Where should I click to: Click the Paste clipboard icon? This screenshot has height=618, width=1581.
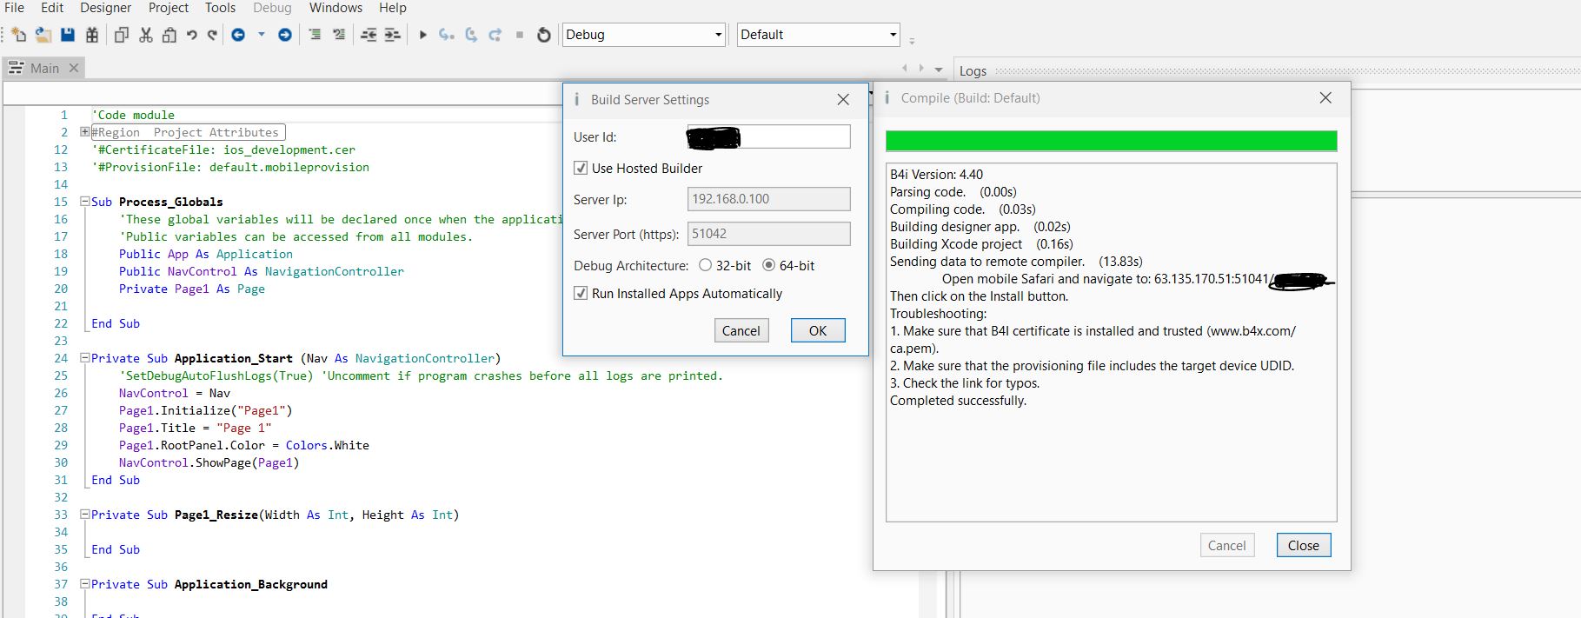tap(169, 35)
